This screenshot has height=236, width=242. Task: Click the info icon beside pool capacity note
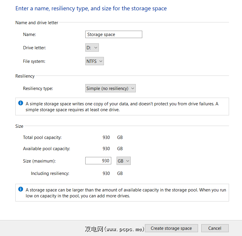click(x=21, y=189)
